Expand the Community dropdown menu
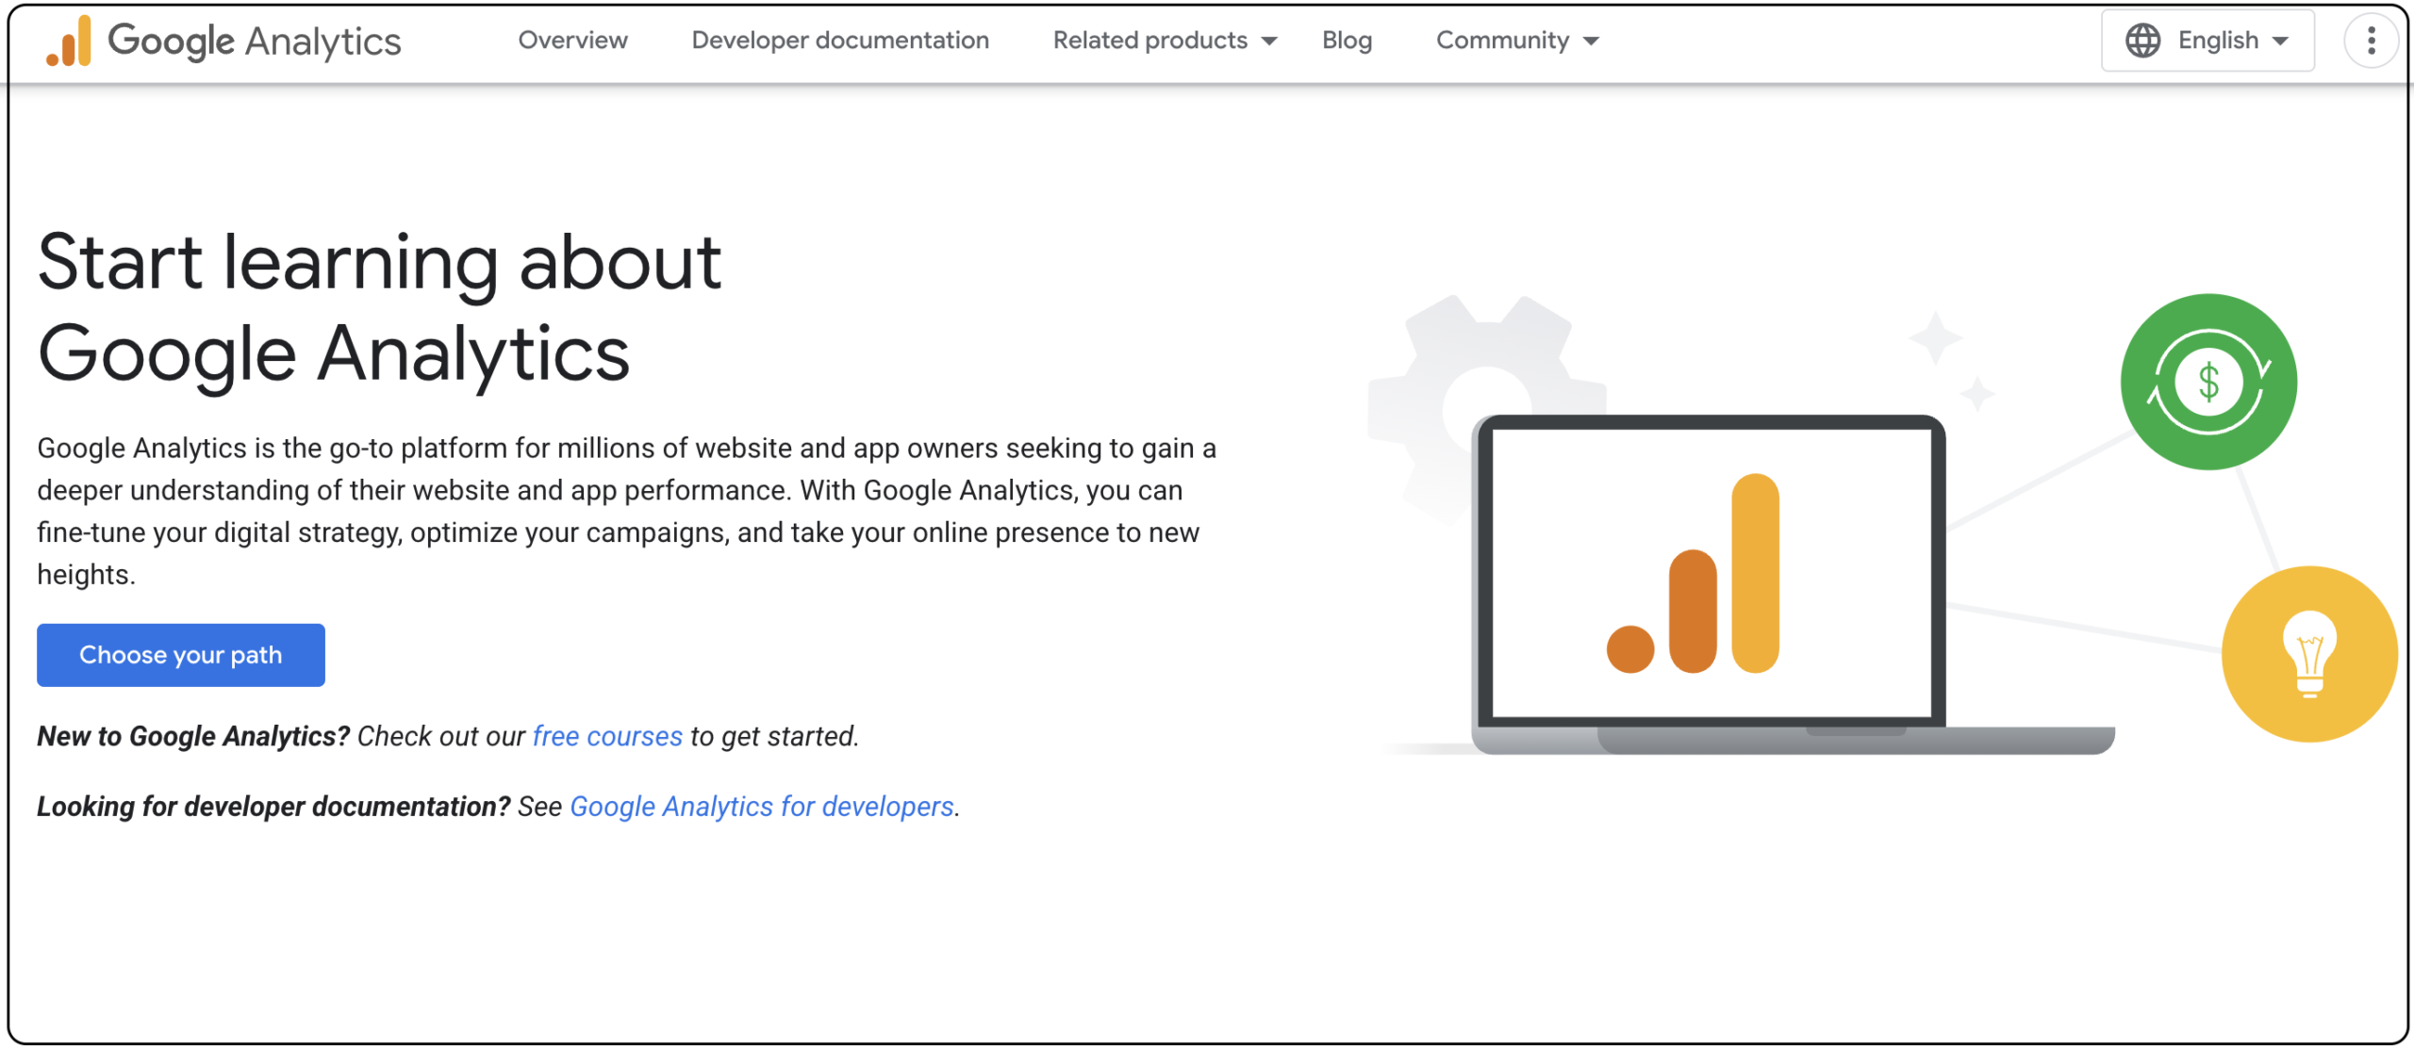Screen dimensions: 2414x1047 1517,41
